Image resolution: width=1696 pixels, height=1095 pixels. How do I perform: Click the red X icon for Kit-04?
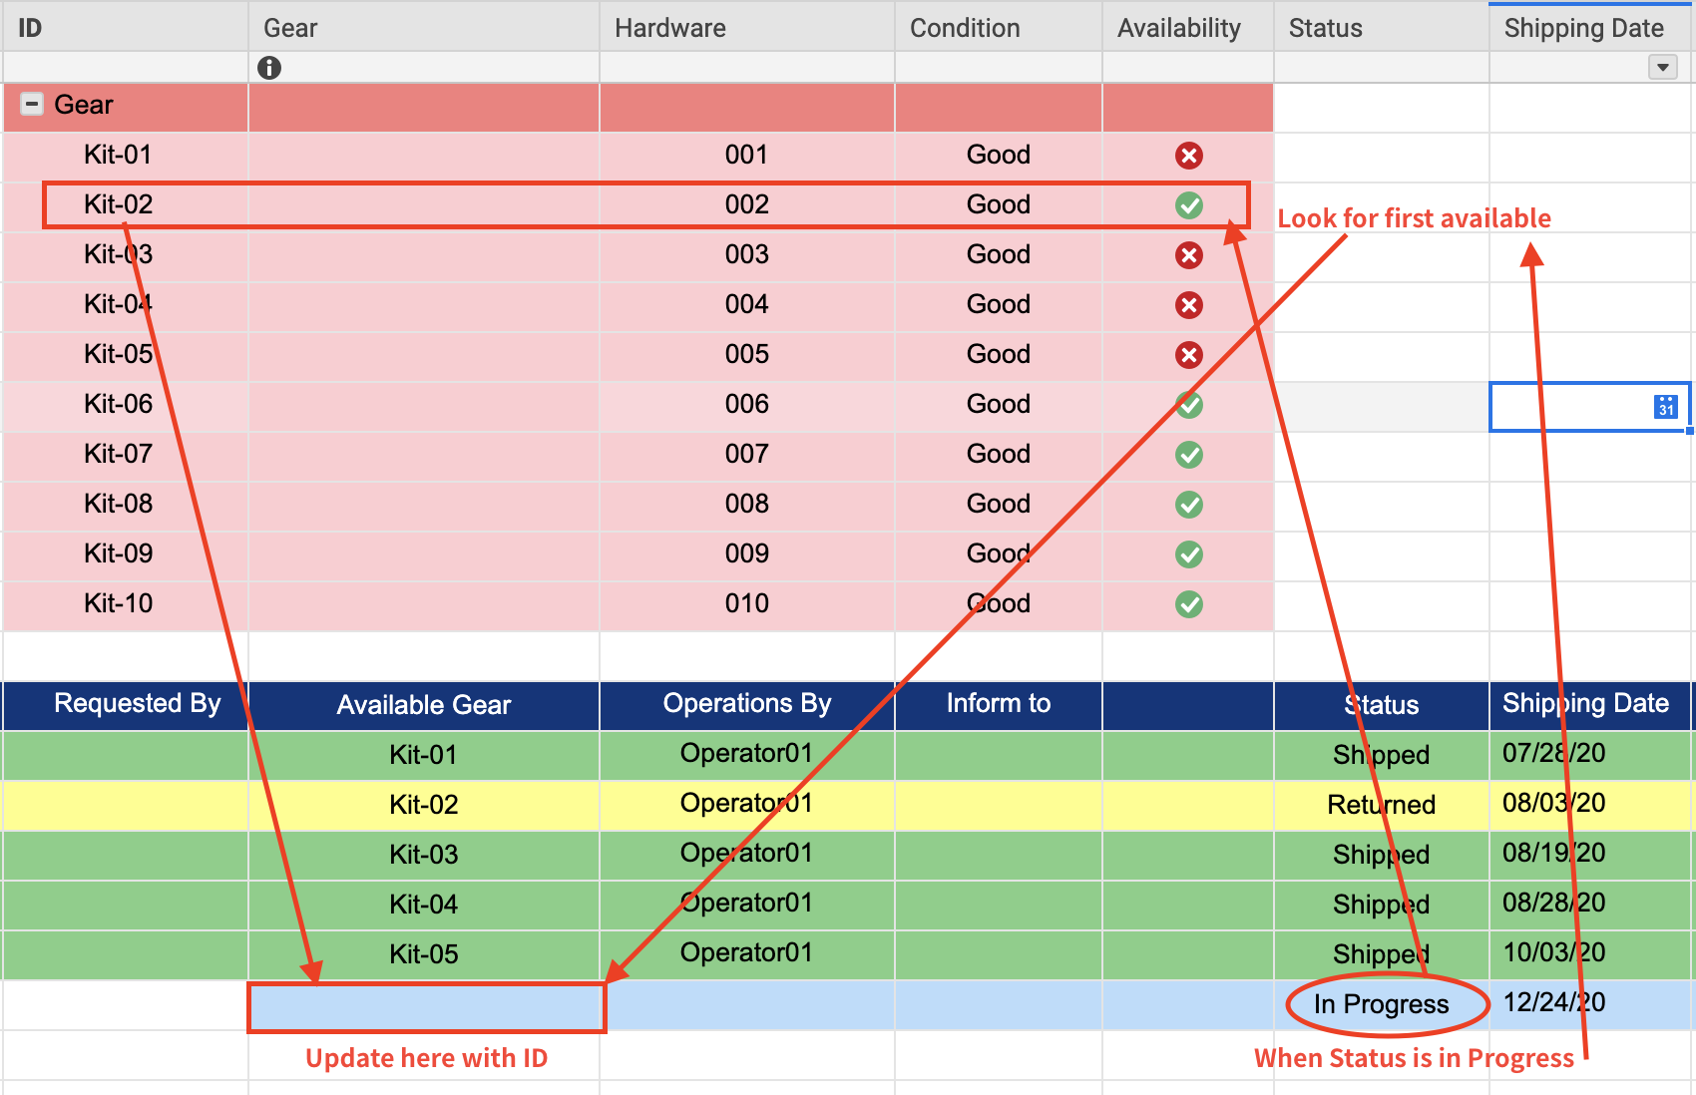[x=1187, y=304]
